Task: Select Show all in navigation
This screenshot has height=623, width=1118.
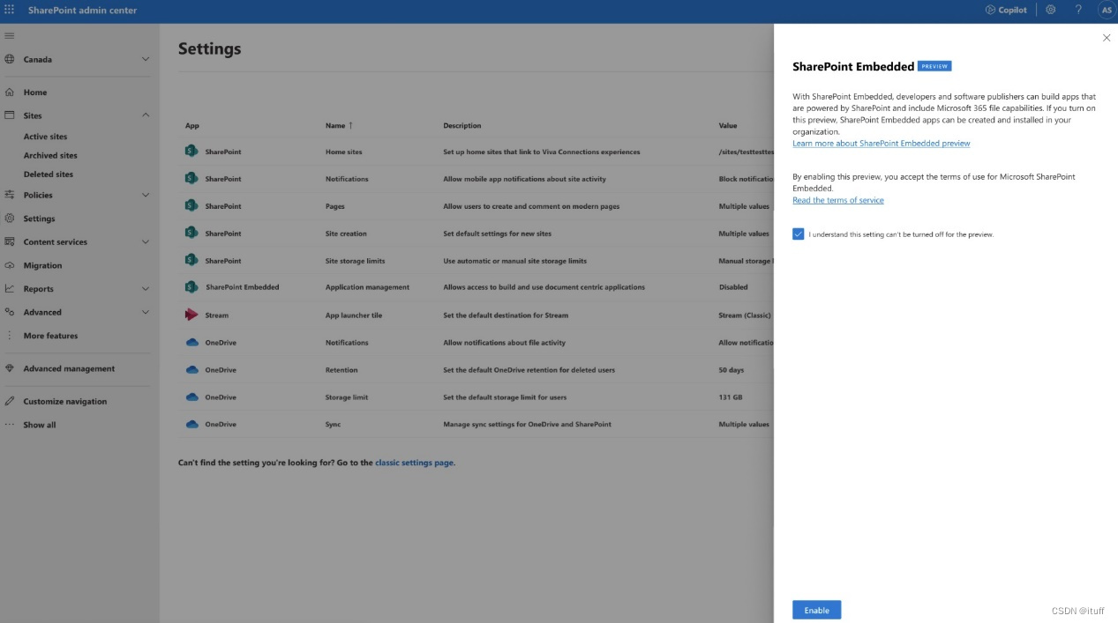Action: pos(39,425)
